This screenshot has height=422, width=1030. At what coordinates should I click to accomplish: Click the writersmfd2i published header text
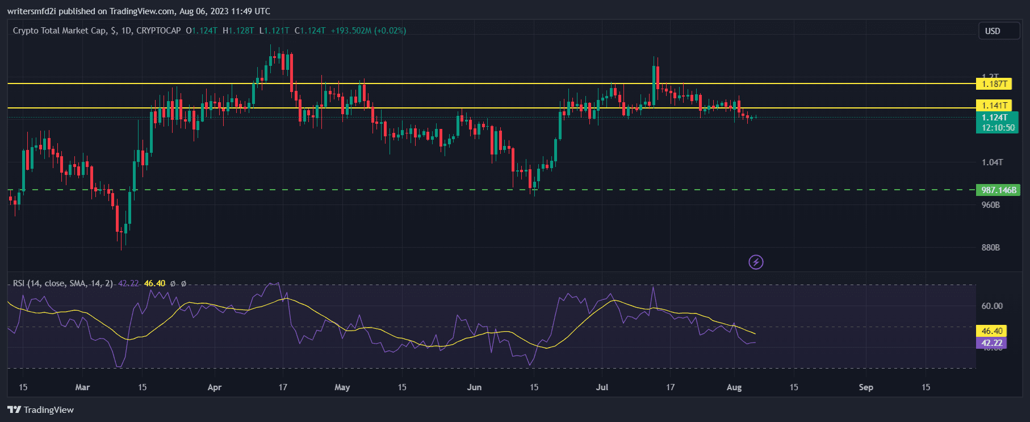(139, 11)
